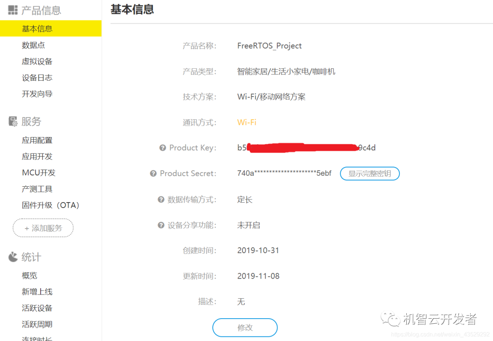Click the 显示完整密钥 button
Viewport: 493px width, 341px height.
tap(370, 173)
